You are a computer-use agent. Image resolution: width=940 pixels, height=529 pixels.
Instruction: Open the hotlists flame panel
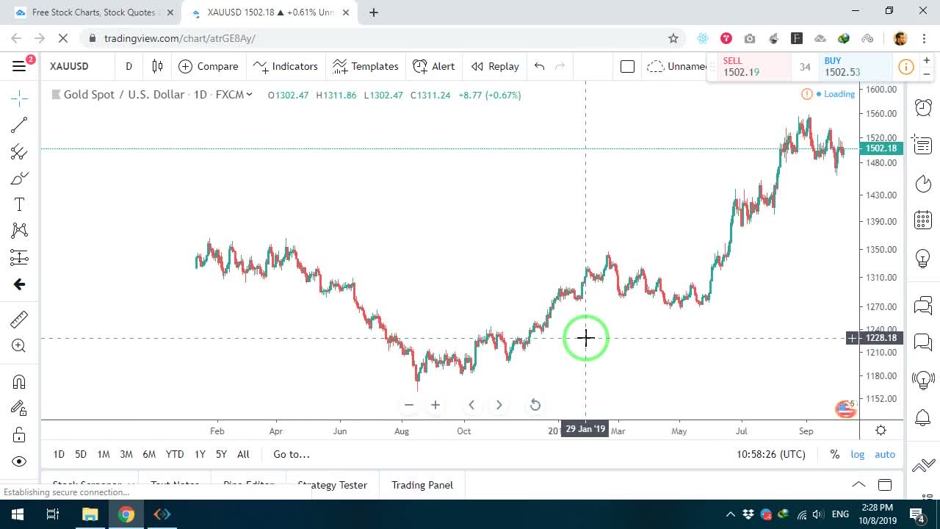[x=923, y=184]
